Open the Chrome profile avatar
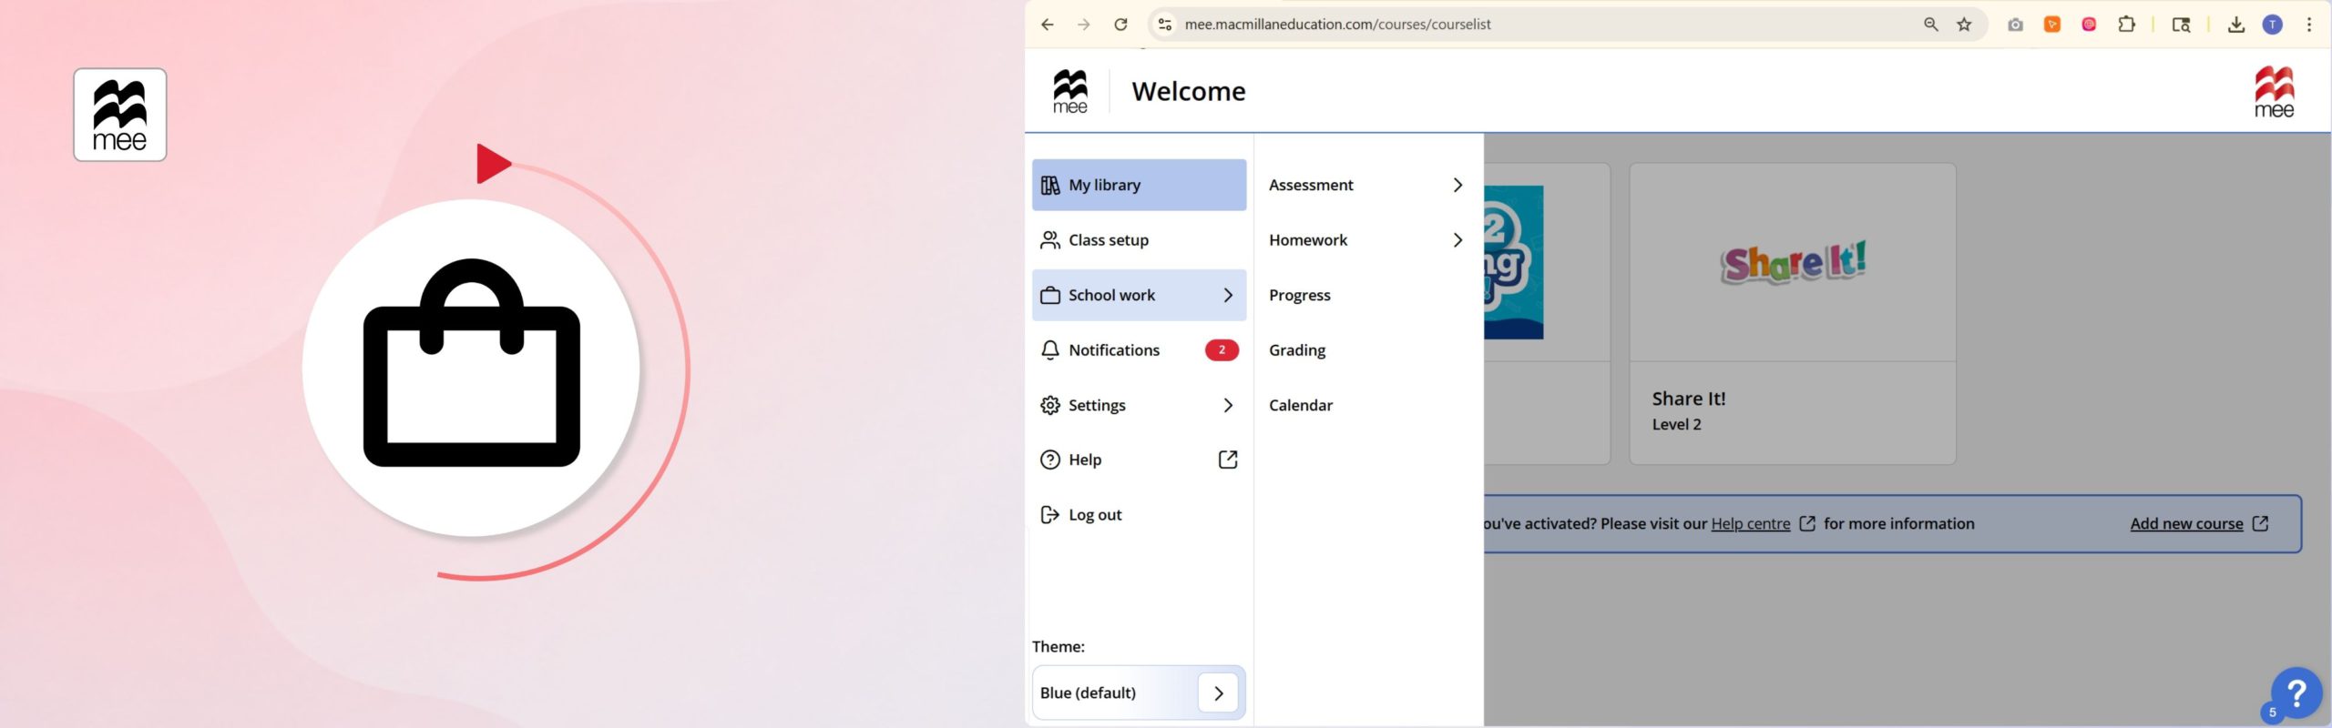The image size is (2332, 728). tap(2273, 25)
